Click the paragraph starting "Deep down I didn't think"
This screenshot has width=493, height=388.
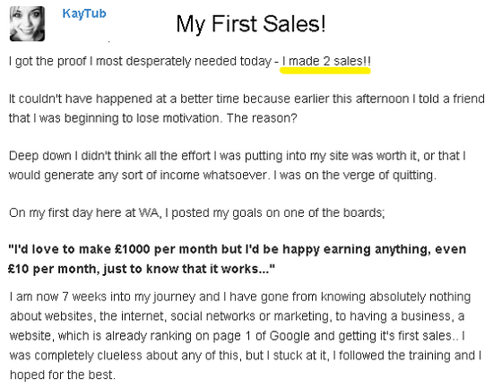coord(237,166)
